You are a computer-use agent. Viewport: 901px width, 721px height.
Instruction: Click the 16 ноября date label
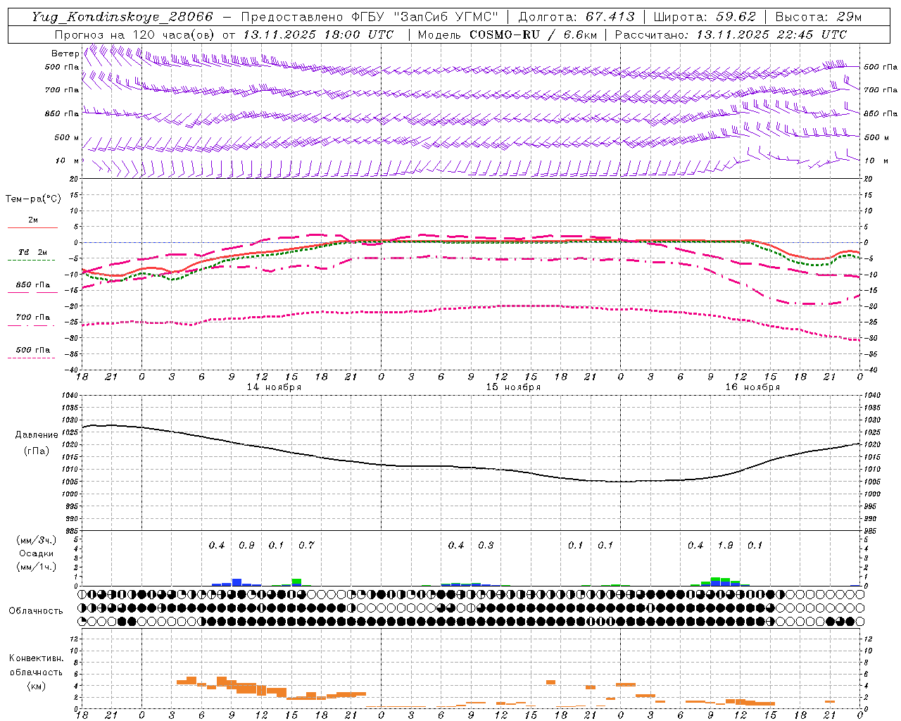pyautogui.click(x=752, y=387)
